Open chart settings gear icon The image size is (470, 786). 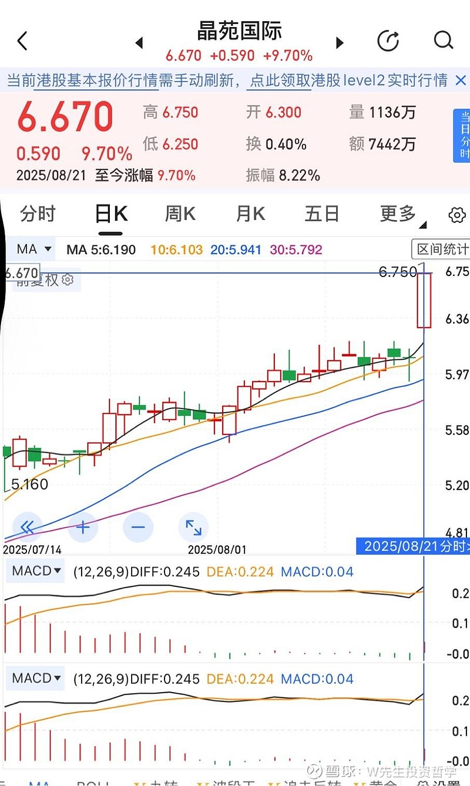456,215
